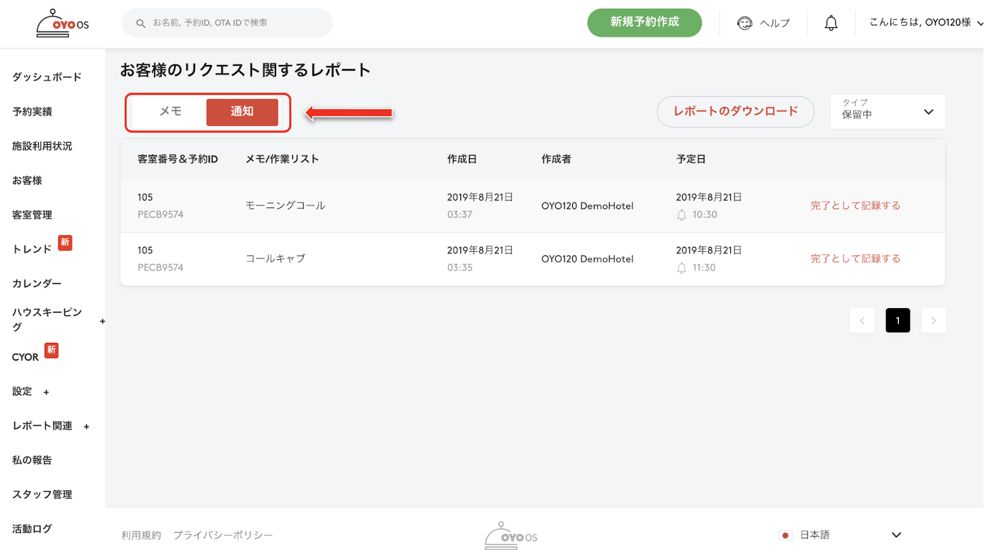990x550 pixels.
Task: Click ヘルプ link in header
Action: pyautogui.click(x=775, y=23)
